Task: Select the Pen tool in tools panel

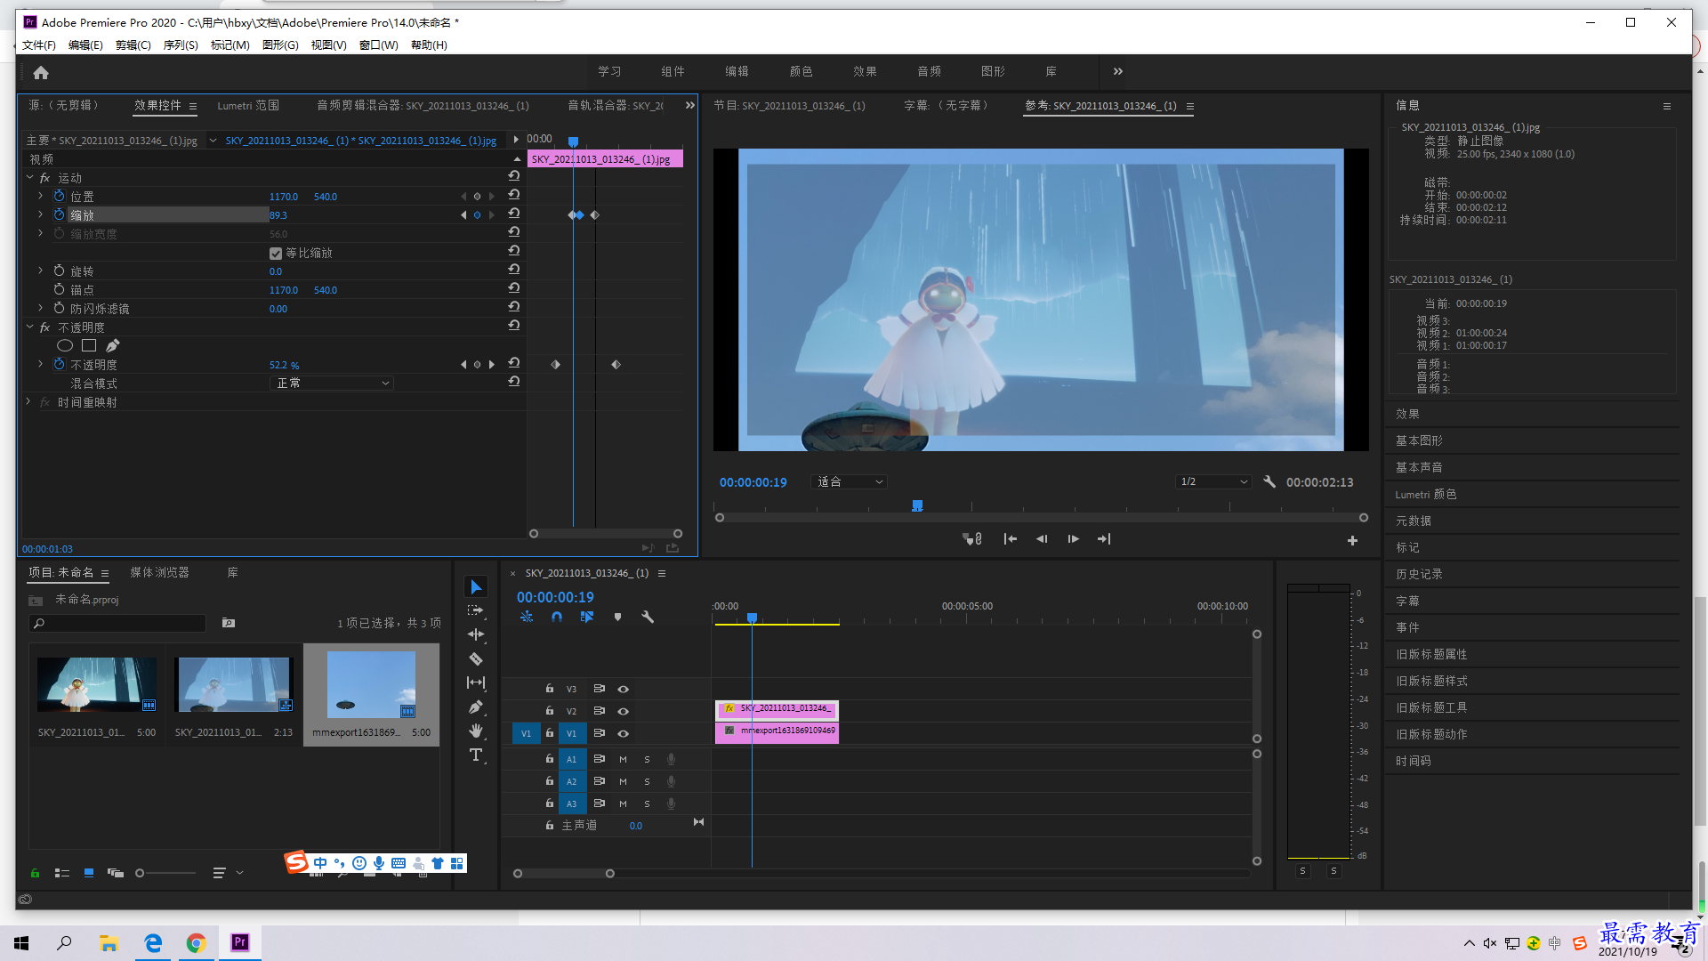Action: coord(476,707)
